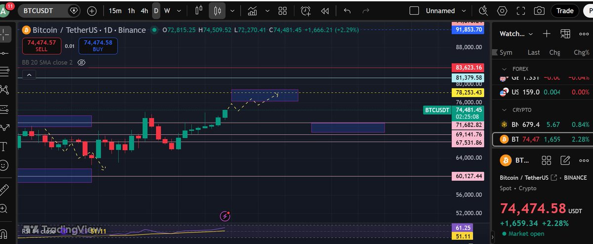Select the crosshair cursor tool
The image size is (593, 244).
pos(5,34)
